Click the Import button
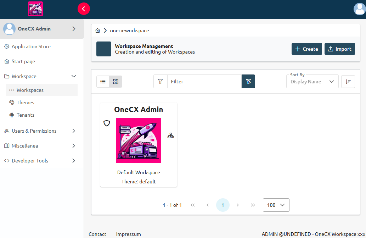 coord(339,49)
